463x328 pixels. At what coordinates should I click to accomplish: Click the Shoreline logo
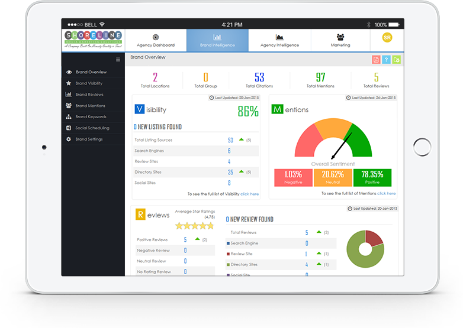tap(94, 39)
